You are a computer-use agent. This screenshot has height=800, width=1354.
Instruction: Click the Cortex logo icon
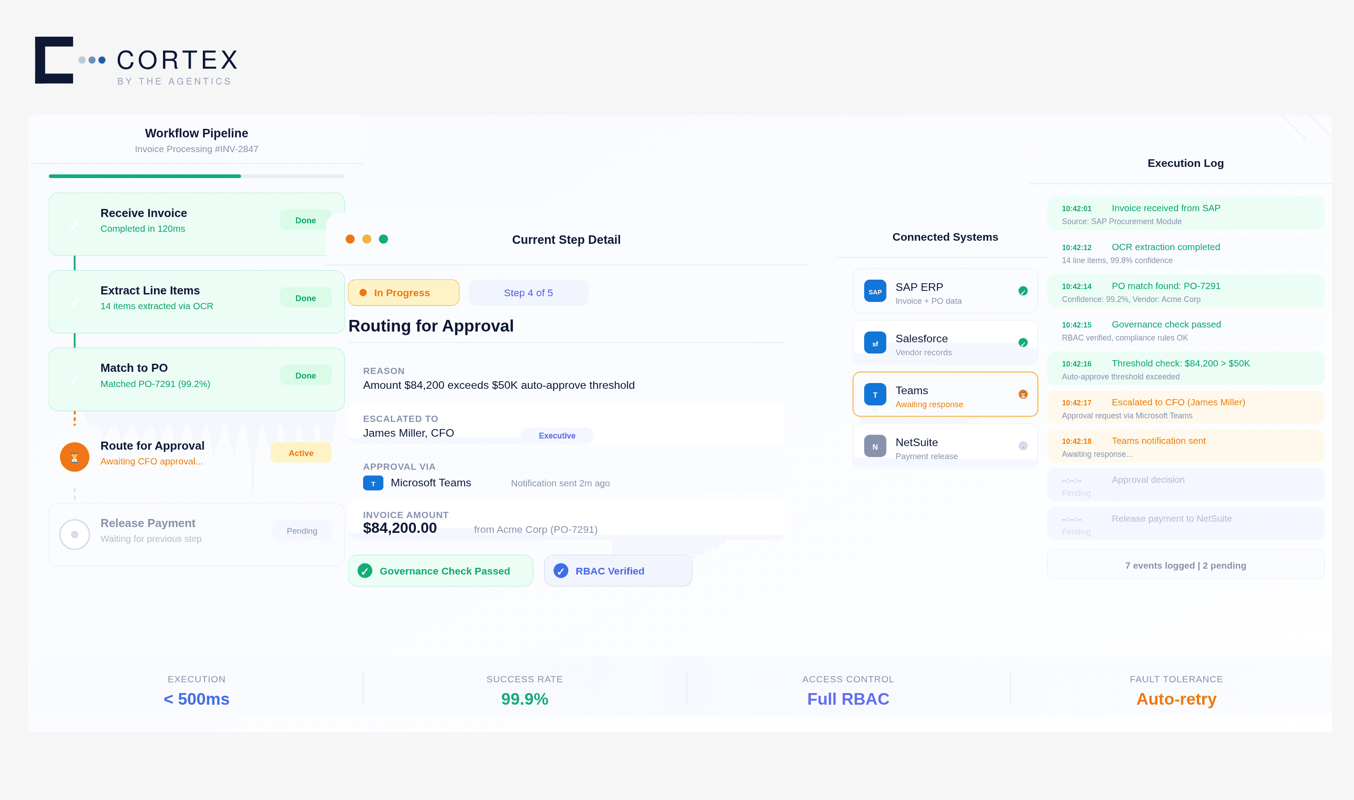[54, 60]
